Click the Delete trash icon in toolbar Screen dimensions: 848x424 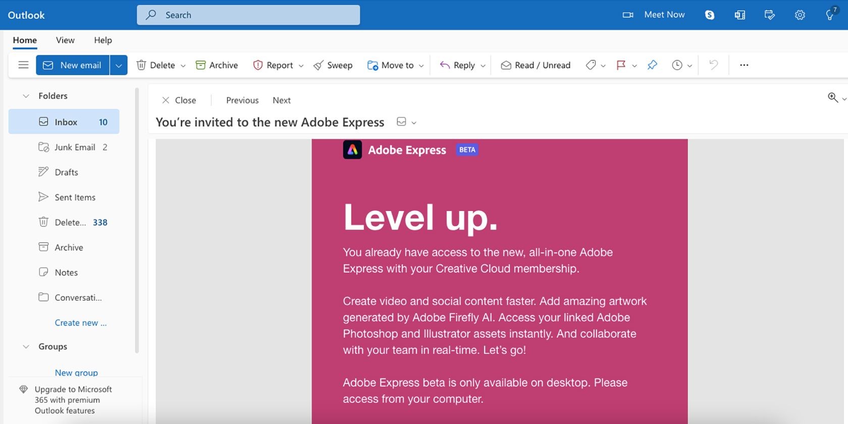141,65
